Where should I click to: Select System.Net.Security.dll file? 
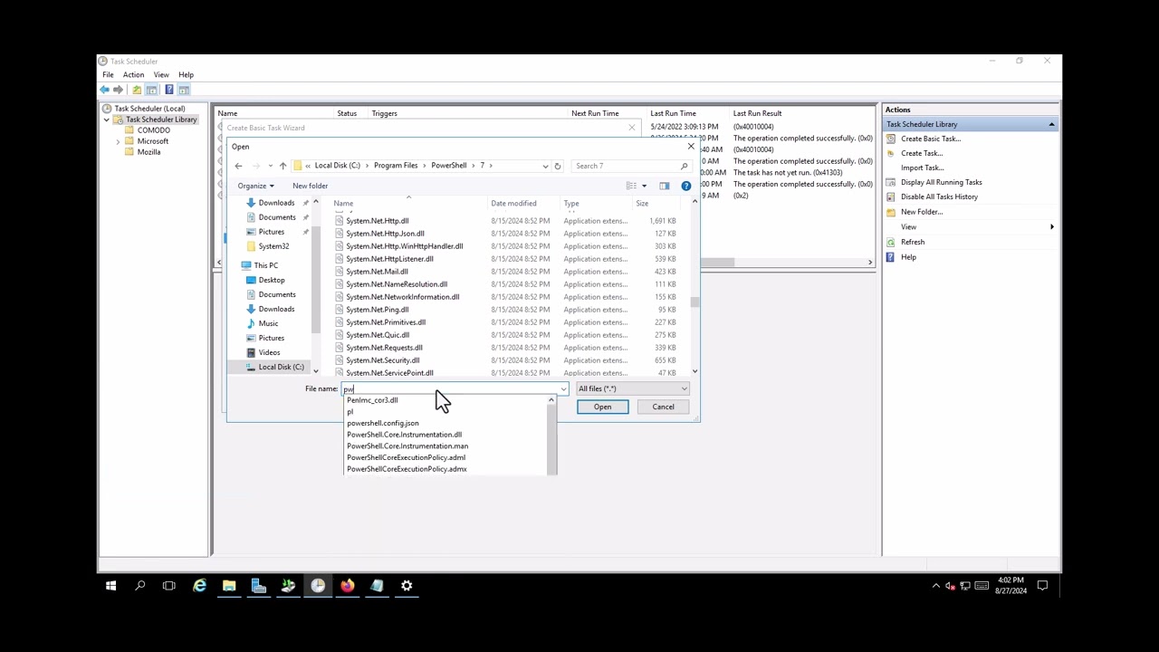(x=382, y=360)
